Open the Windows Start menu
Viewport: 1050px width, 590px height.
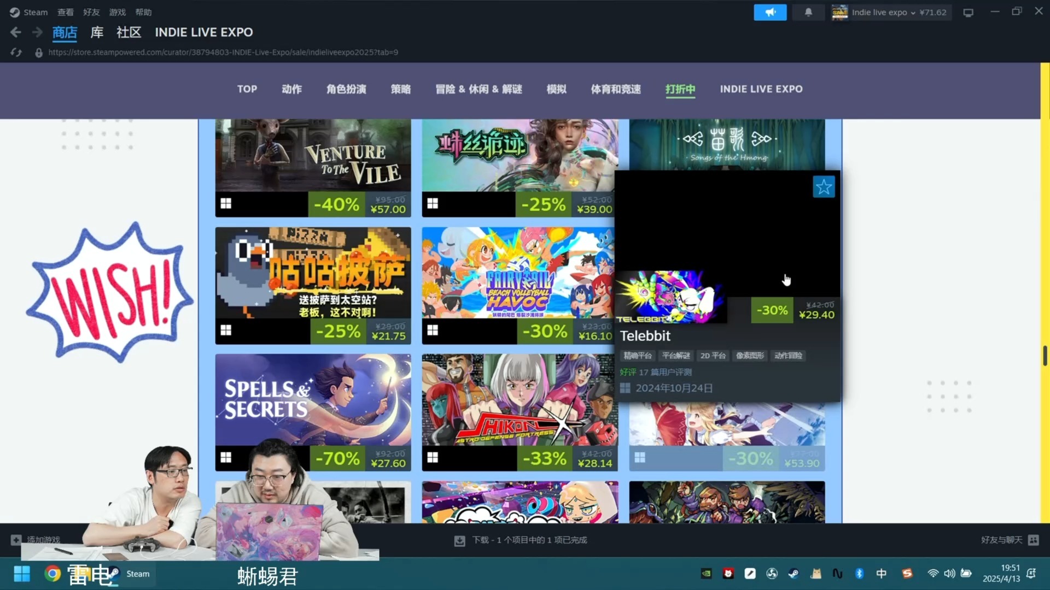point(22,574)
